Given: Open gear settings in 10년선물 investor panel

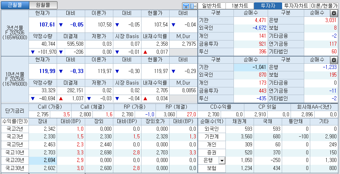Looking at the screenshot, I should 334,60.
